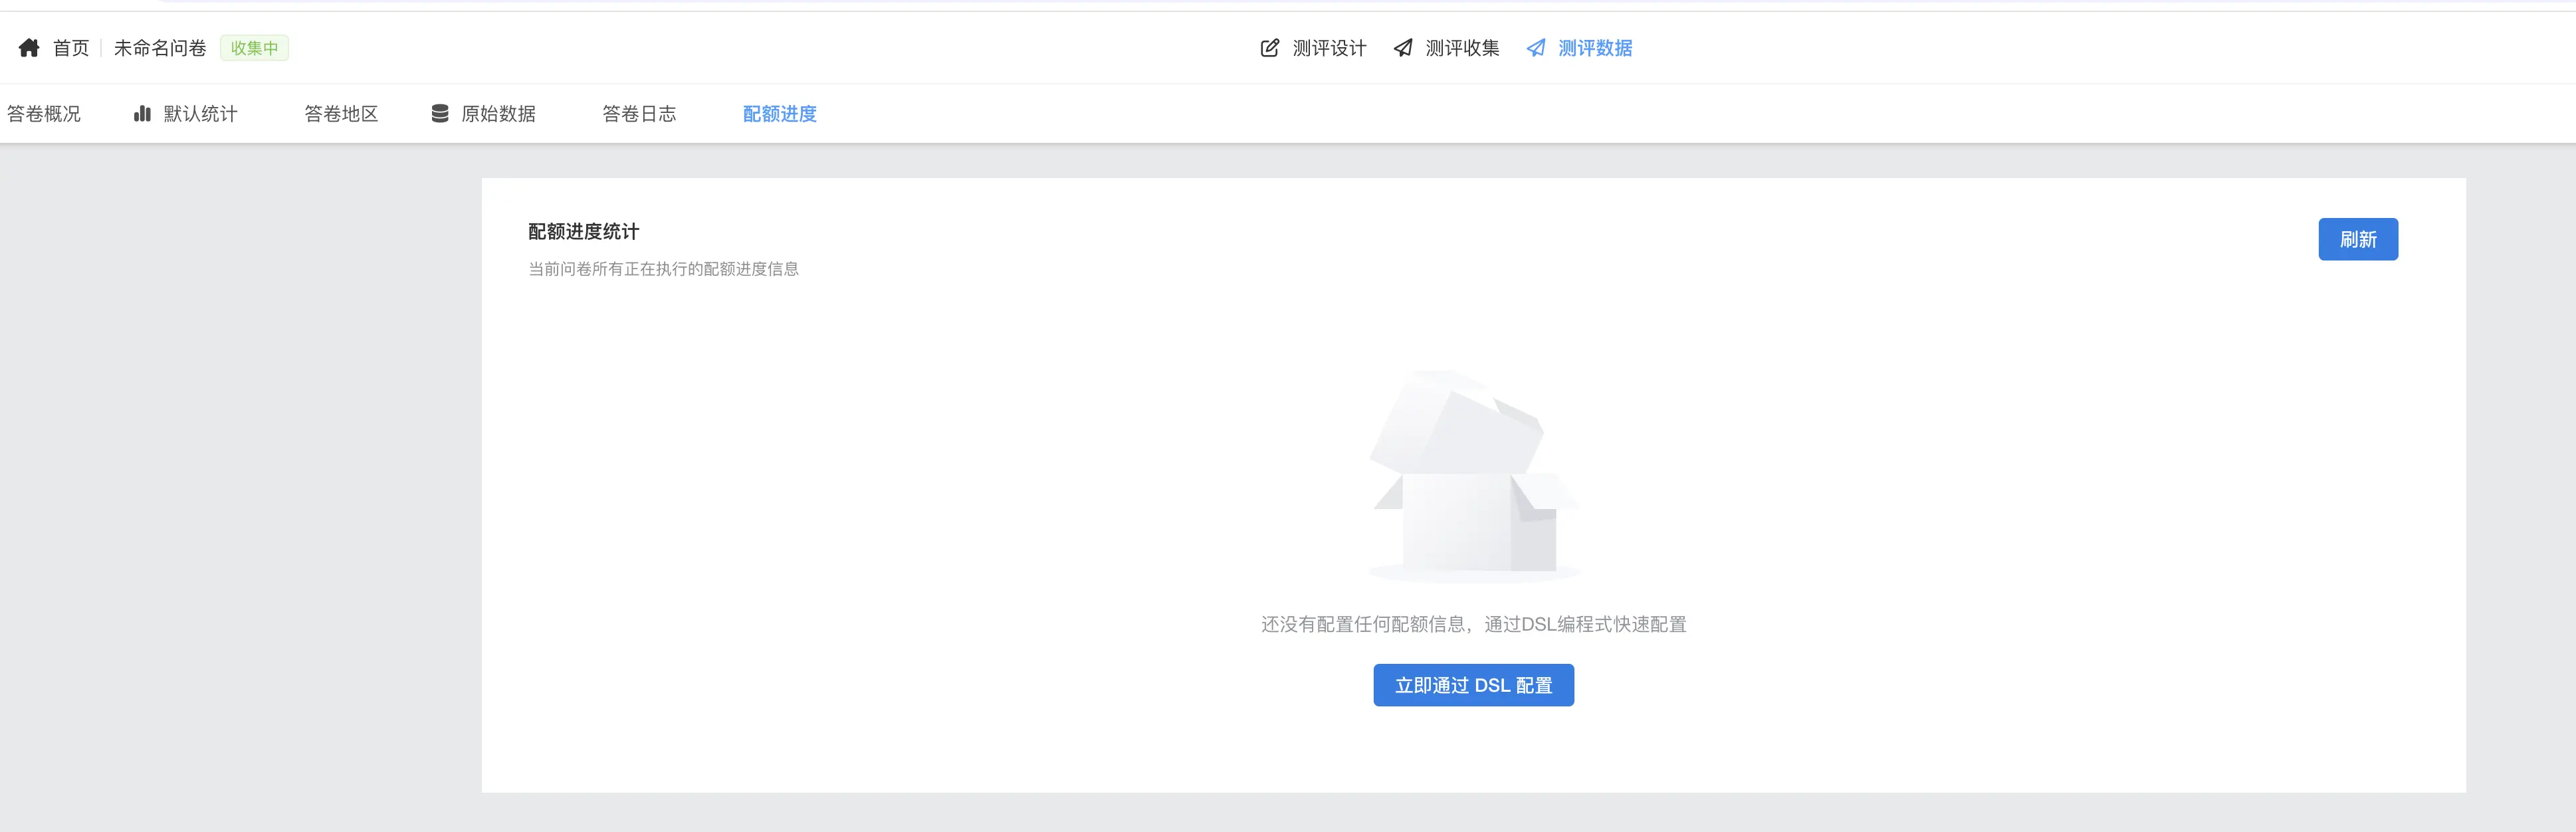The height and width of the screenshot is (832, 2576).
Task: Click the 立即通过 DSL 配置 button
Action: pyautogui.click(x=1473, y=685)
